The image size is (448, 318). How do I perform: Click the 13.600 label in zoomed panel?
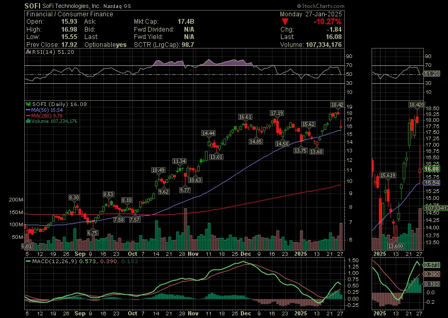[x=396, y=246]
